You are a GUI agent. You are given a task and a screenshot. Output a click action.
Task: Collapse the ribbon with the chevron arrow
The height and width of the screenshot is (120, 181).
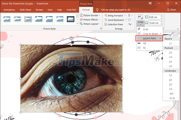pos(178,29)
